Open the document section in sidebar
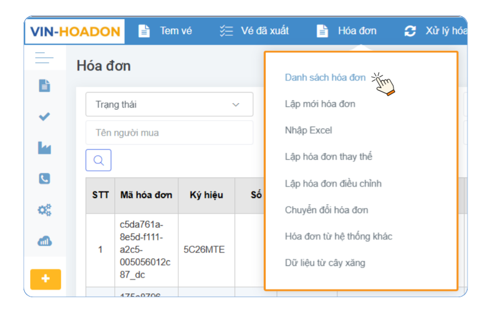The image size is (489, 316). [44, 85]
